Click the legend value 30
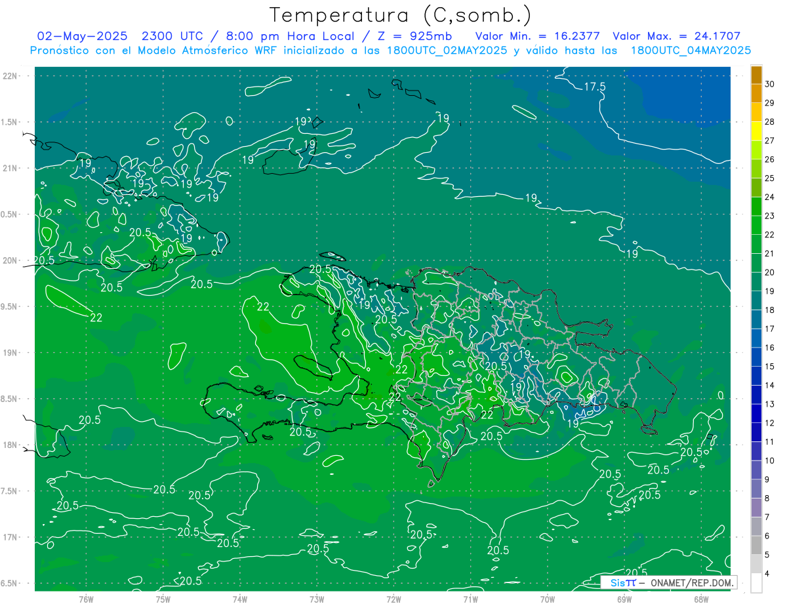This screenshot has width=787, height=608. [770, 84]
